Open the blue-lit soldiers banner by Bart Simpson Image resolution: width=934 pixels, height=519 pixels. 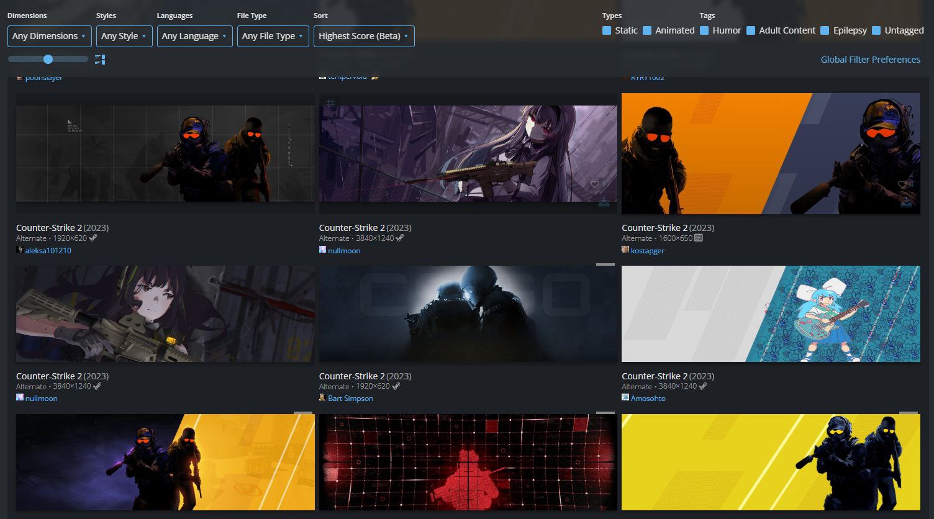click(468, 314)
